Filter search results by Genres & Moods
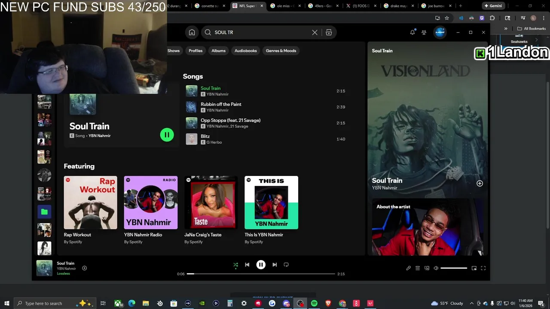550x309 pixels. pyautogui.click(x=281, y=51)
